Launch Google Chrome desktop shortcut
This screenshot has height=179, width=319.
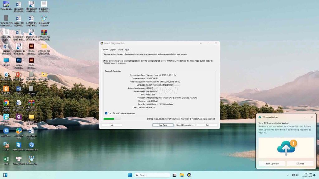pyautogui.click(x=6, y=105)
